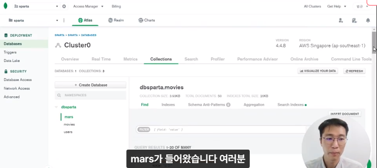This screenshot has width=377, height=168.
Task: Open the sparta project dropdown
Action: (x=33, y=21)
